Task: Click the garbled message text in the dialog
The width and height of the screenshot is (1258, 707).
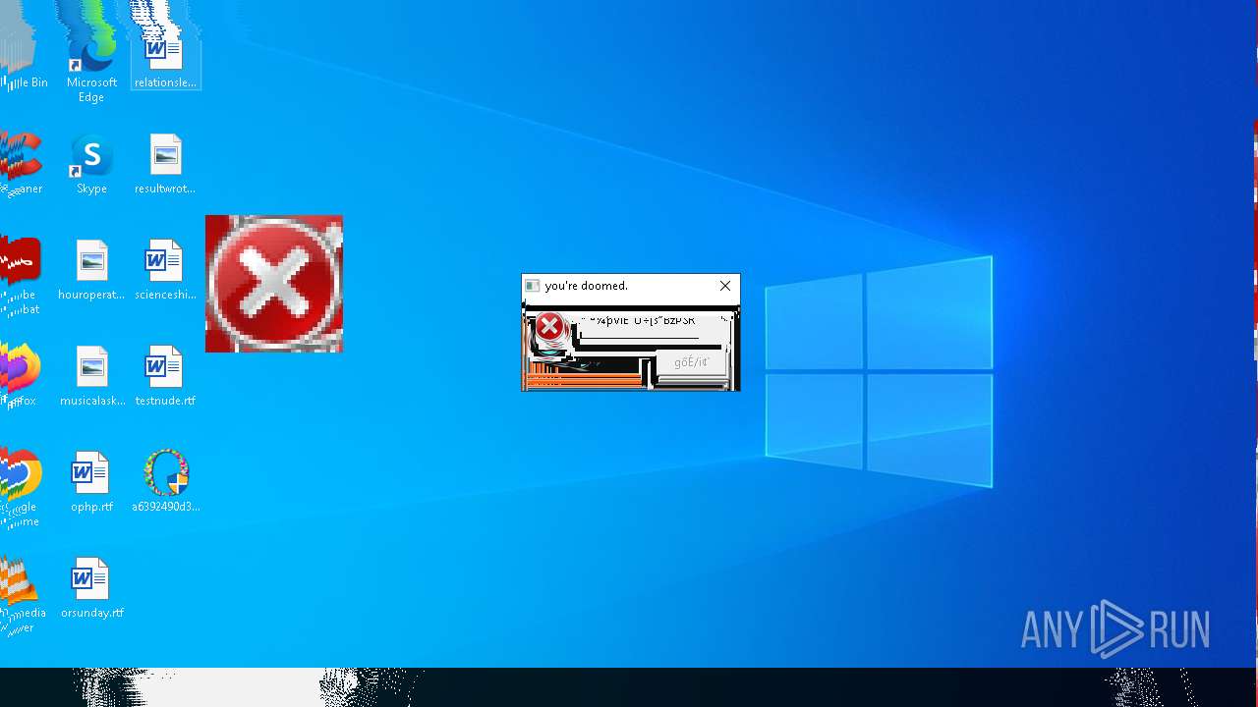Action: 638,320
